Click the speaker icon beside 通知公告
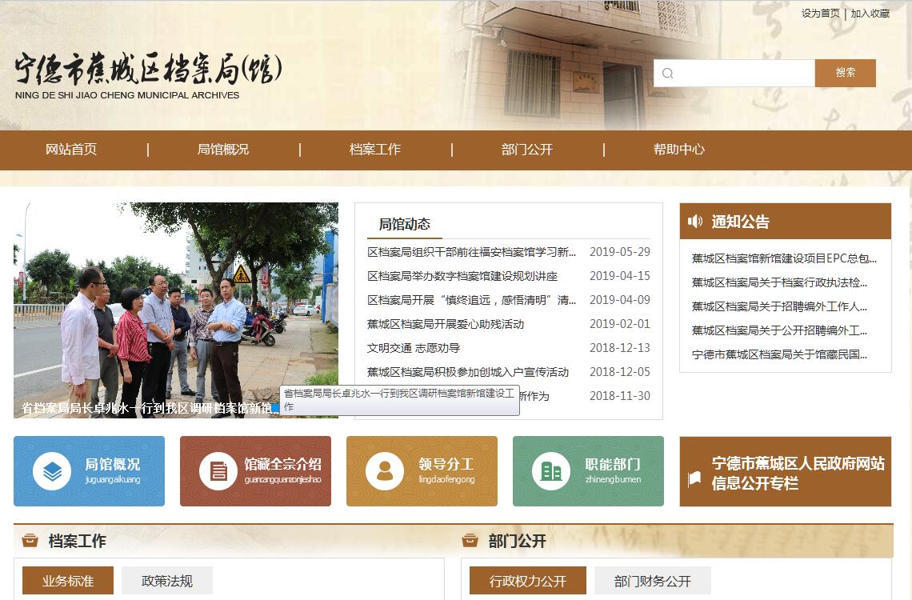 (695, 222)
